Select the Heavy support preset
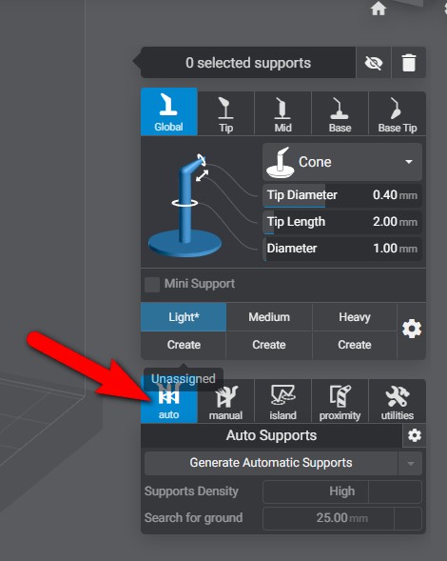This screenshot has height=561, width=447. click(355, 317)
